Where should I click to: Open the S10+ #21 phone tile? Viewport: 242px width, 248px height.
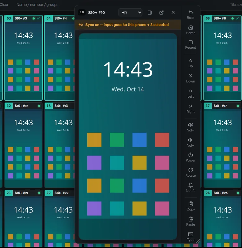pos(24,218)
